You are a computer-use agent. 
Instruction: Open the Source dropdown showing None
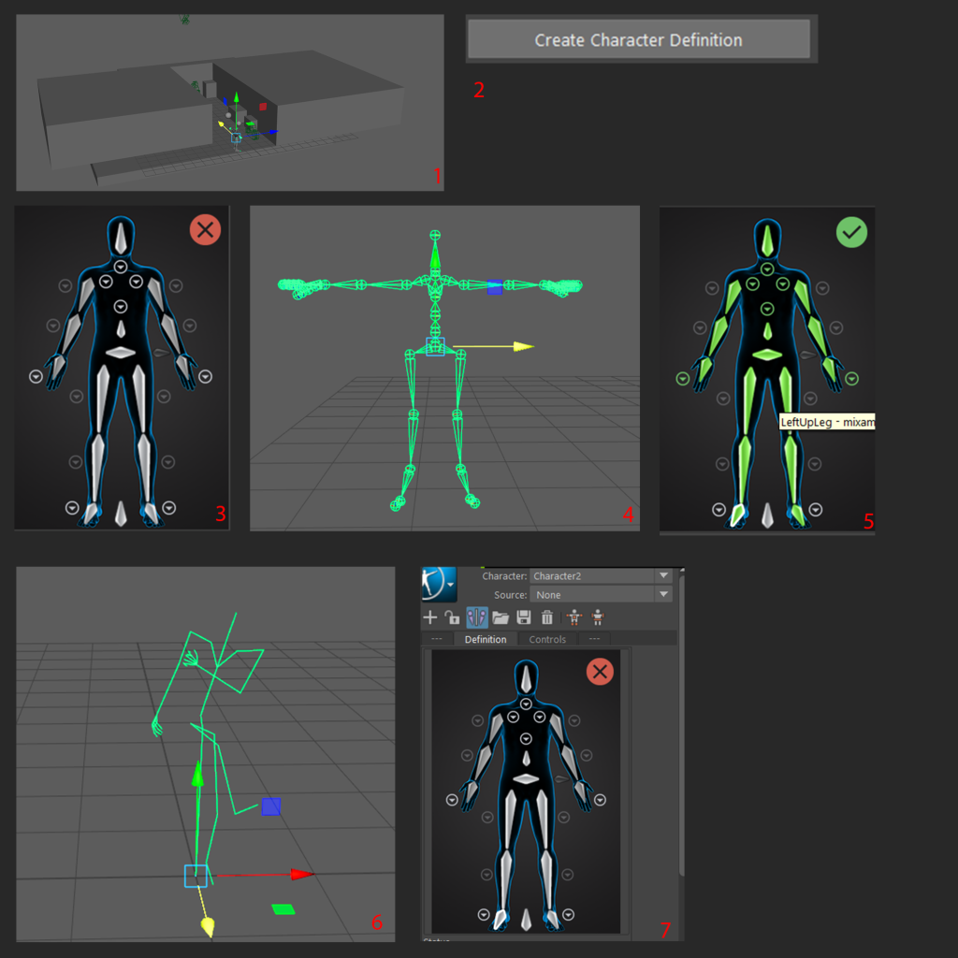coord(602,594)
